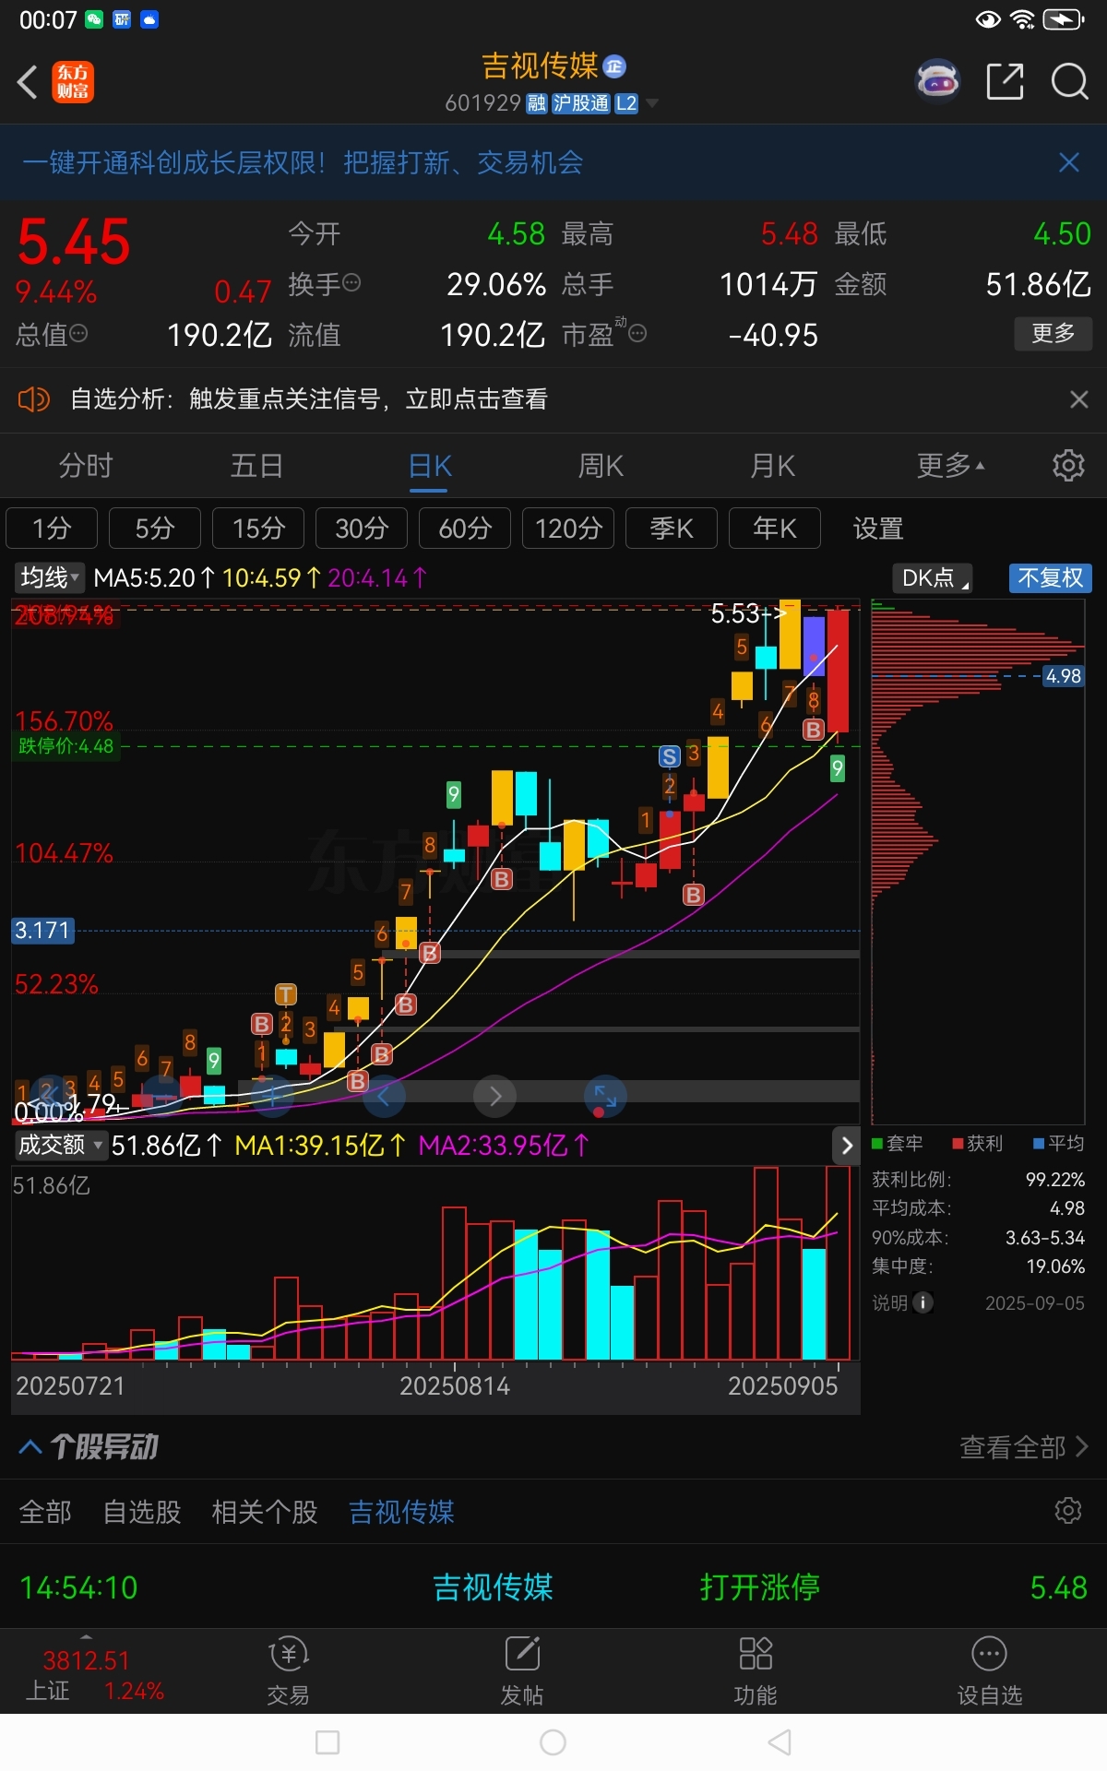Tap the T marker on chart
The width and height of the screenshot is (1107, 1771).
coord(286,994)
